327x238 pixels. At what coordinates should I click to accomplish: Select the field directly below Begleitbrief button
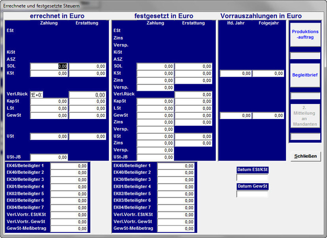coord(305,96)
